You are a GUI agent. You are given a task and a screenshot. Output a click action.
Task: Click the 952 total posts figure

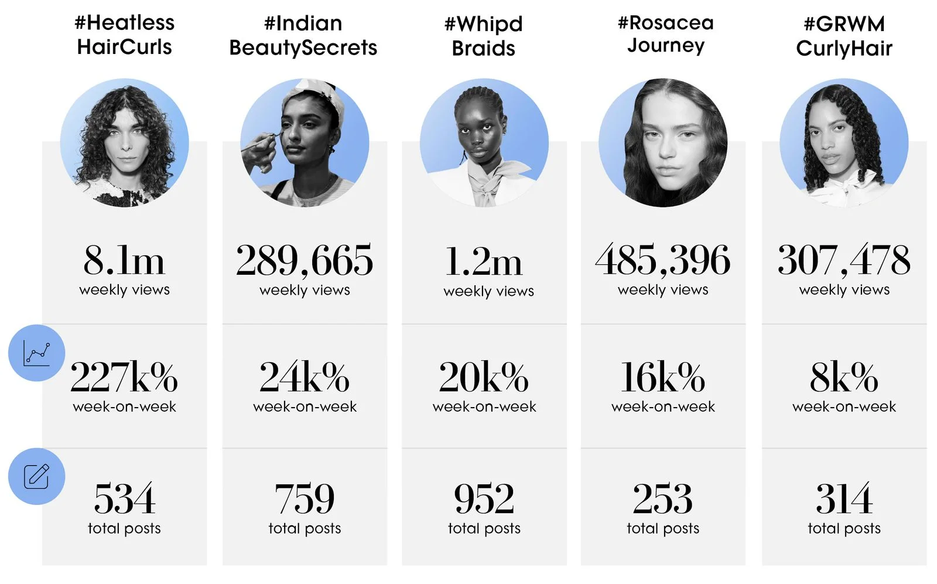coord(484,508)
